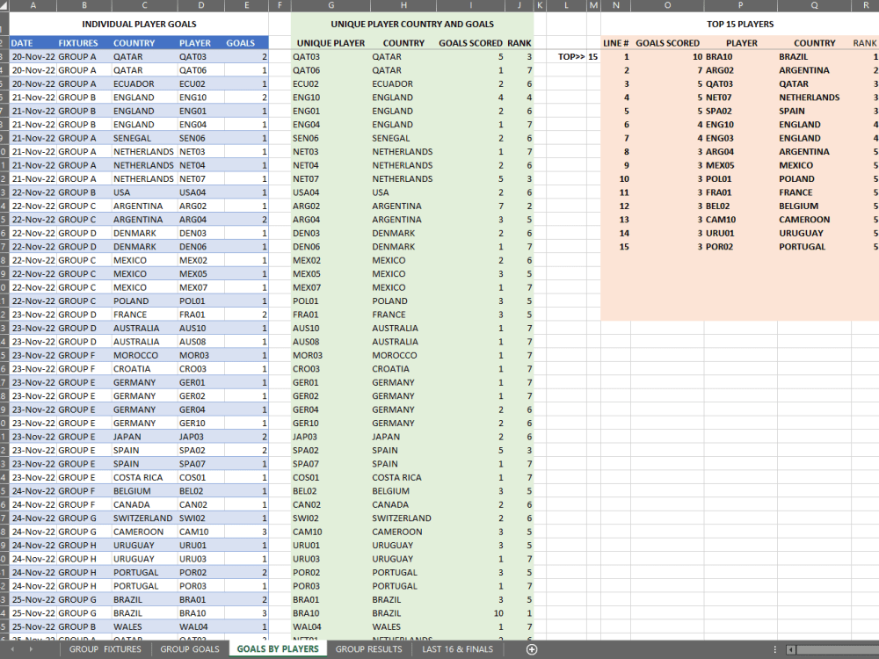Select the UNIQUE PLAYER header cell
Viewport: 879px width, 659px height.
click(x=331, y=43)
